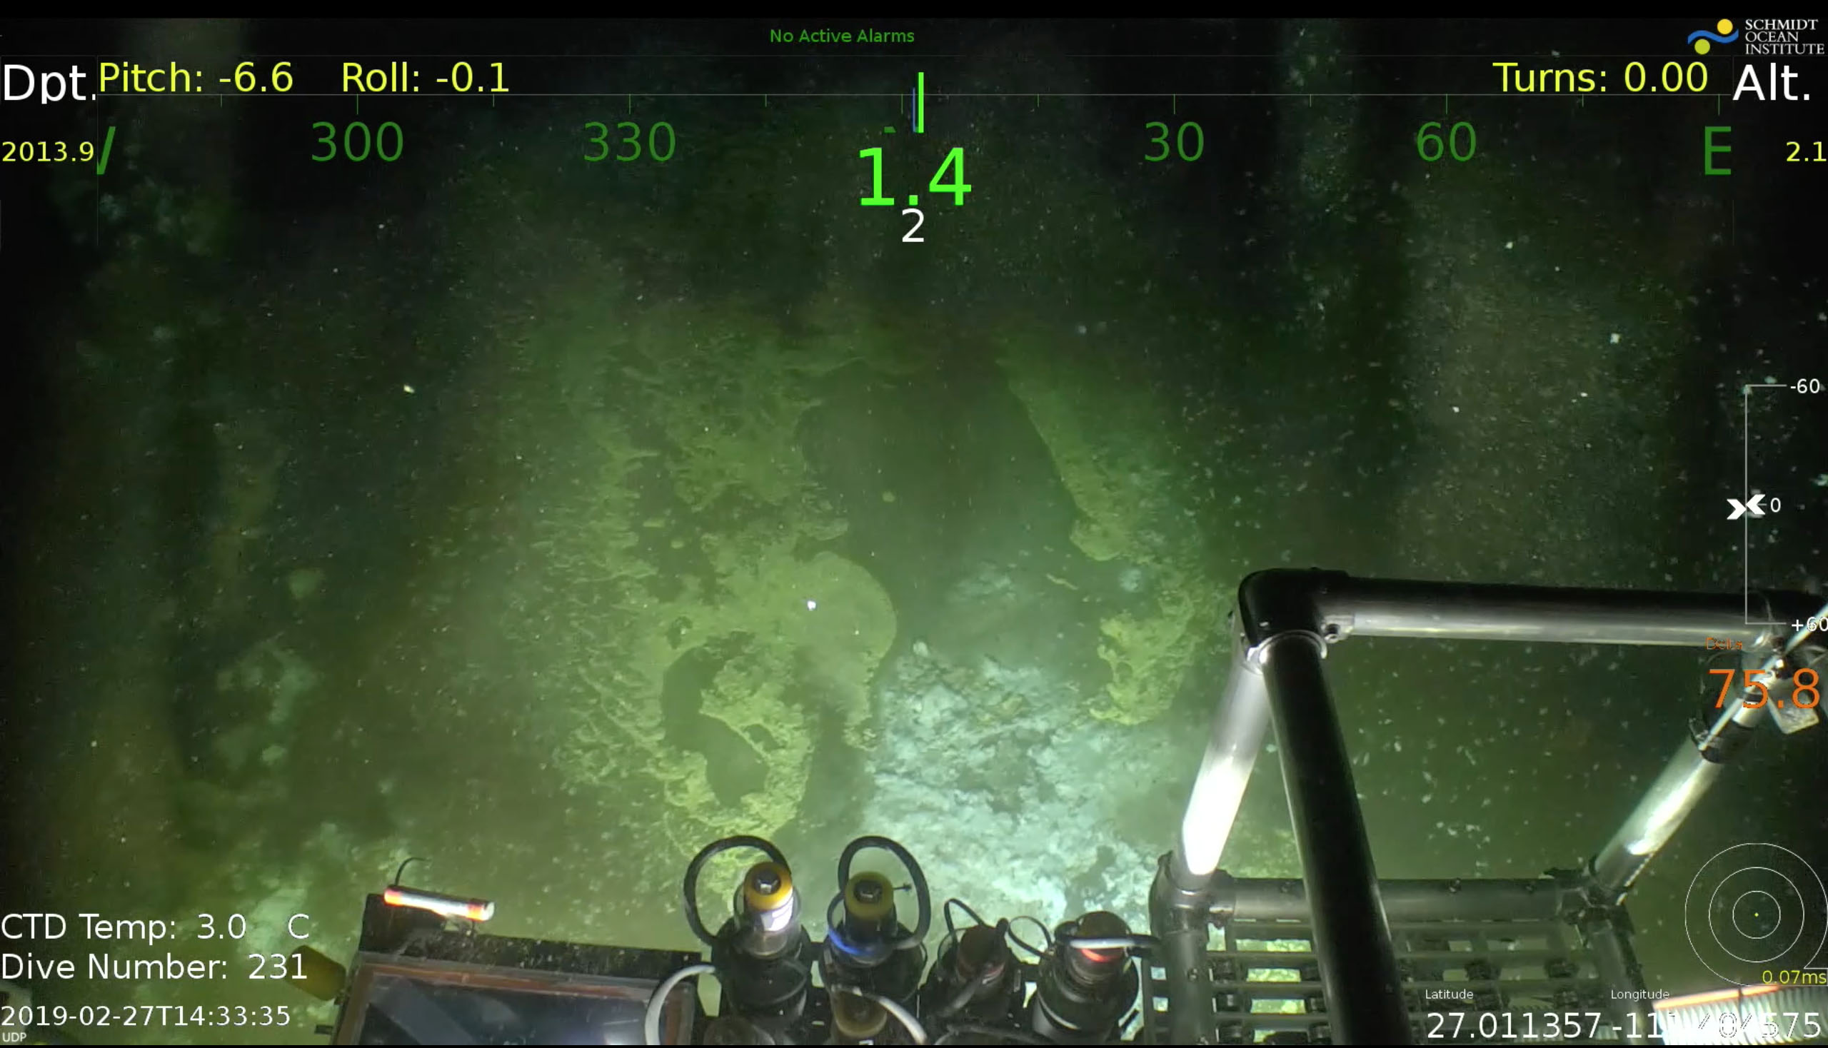Expand the CTD Temp: 3.0 C readout

[155, 927]
